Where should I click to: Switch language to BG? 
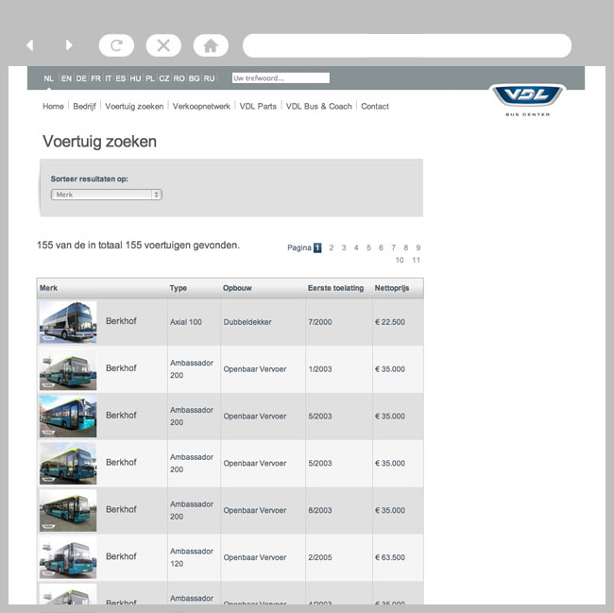point(195,78)
